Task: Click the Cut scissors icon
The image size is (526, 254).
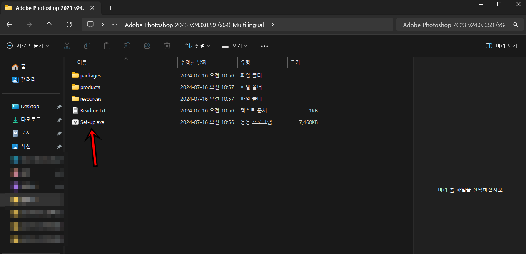Action: [67, 46]
